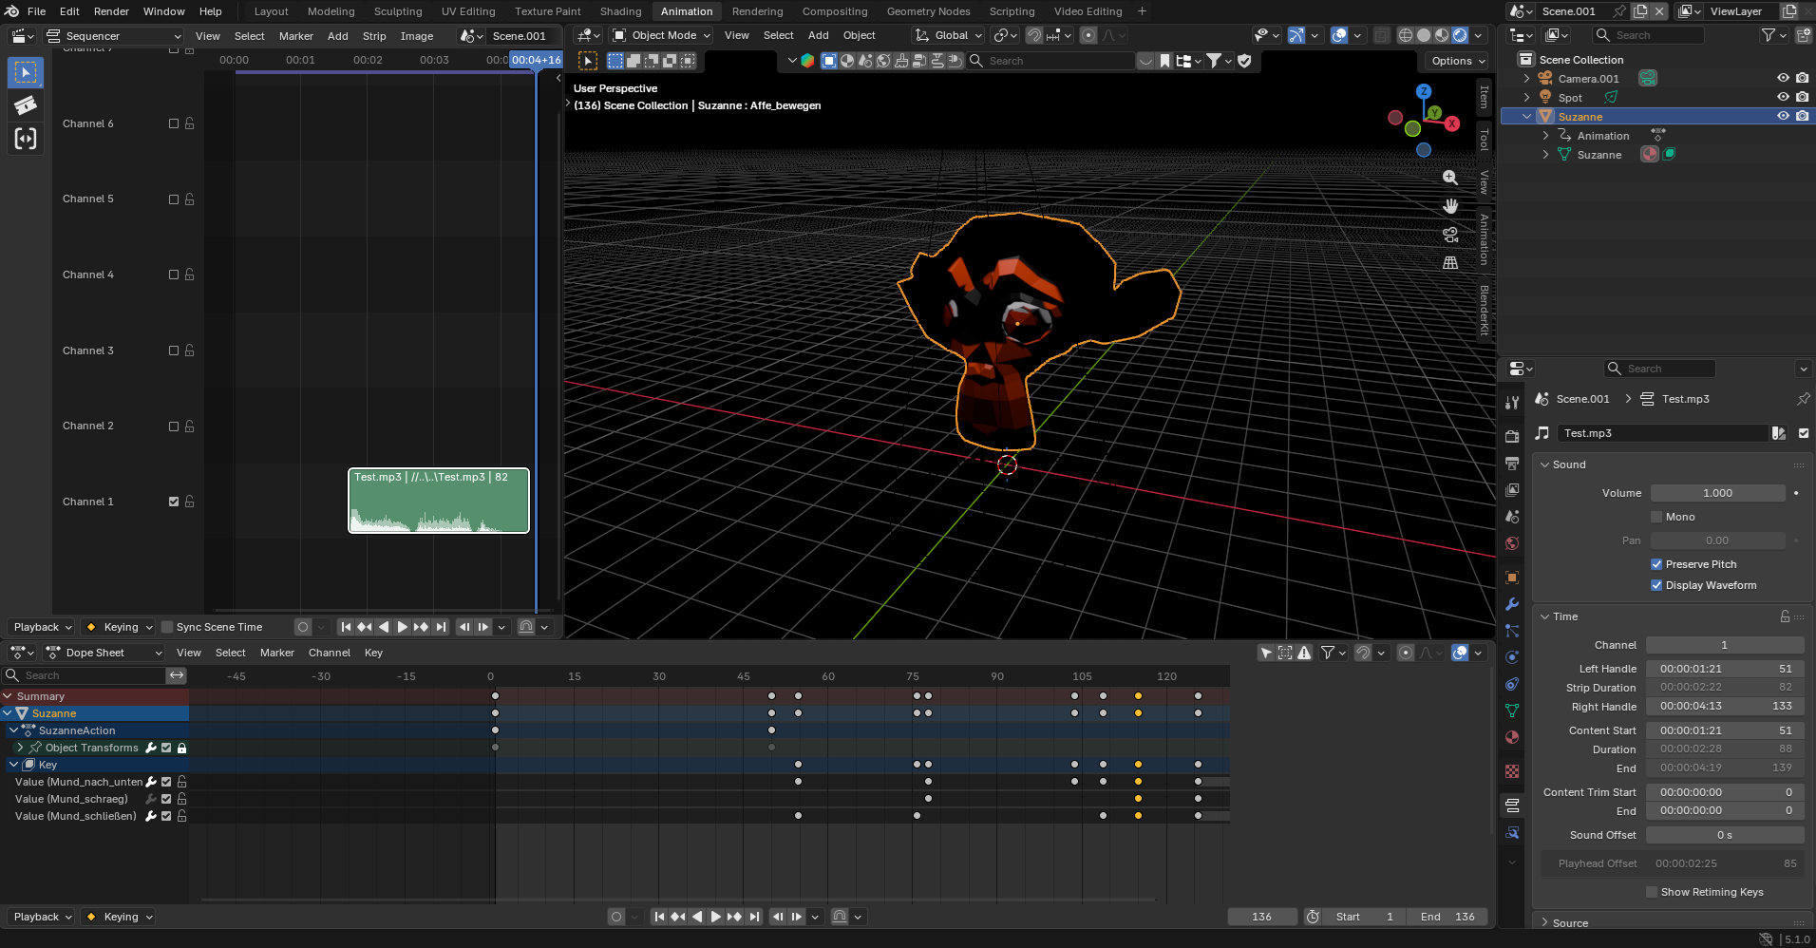
Task: Select the Suzanne object row in the outliner
Action: (x=1657, y=117)
